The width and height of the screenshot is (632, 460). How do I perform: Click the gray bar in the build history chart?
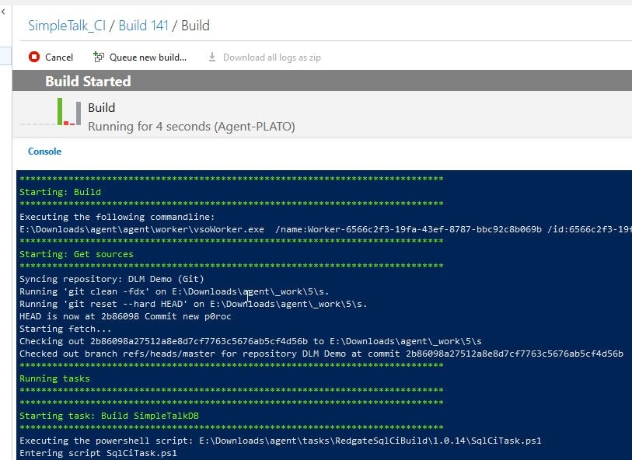coord(79,113)
